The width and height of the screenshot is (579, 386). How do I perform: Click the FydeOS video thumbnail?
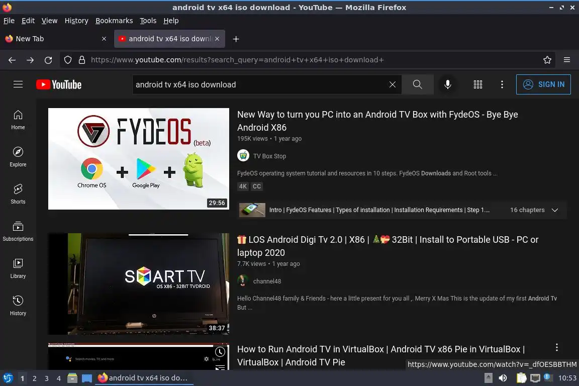pos(139,159)
